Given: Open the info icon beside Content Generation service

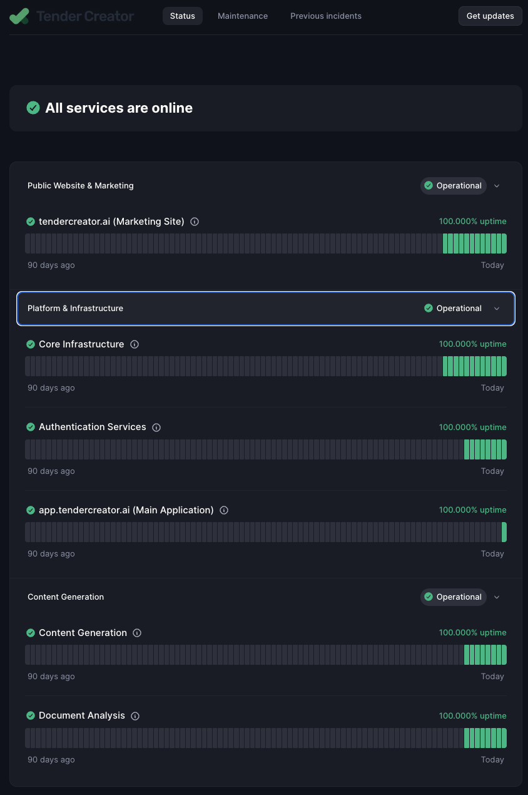Looking at the screenshot, I should pyautogui.click(x=137, y=633).
